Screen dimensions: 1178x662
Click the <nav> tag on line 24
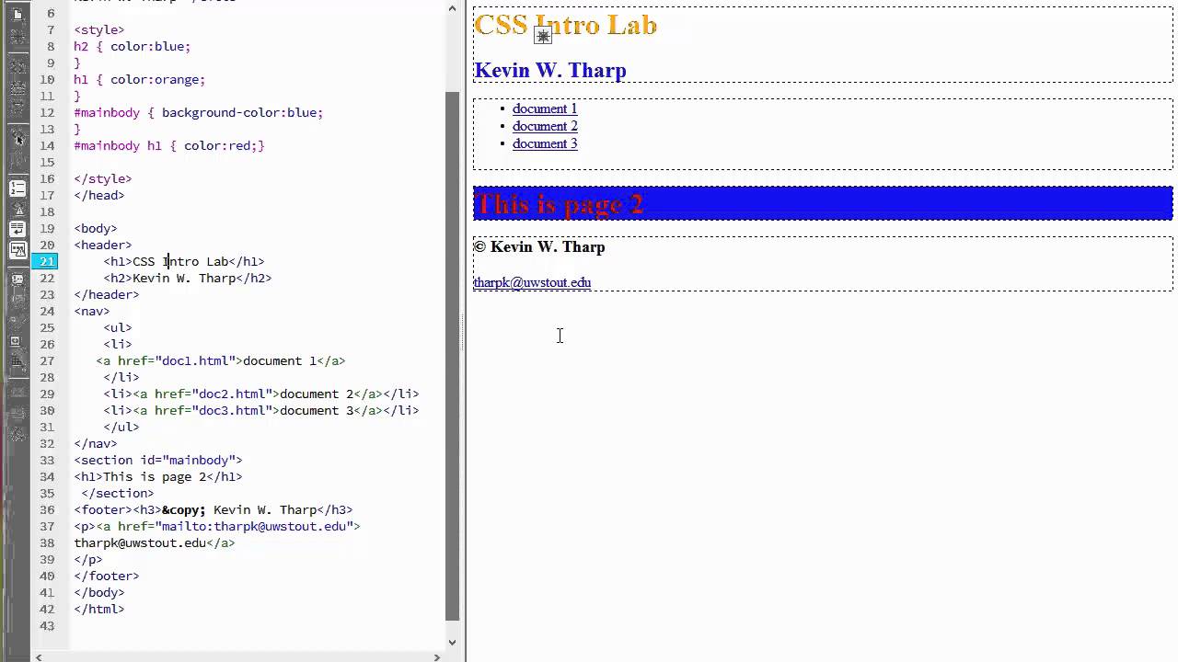[x=92, y=311]
